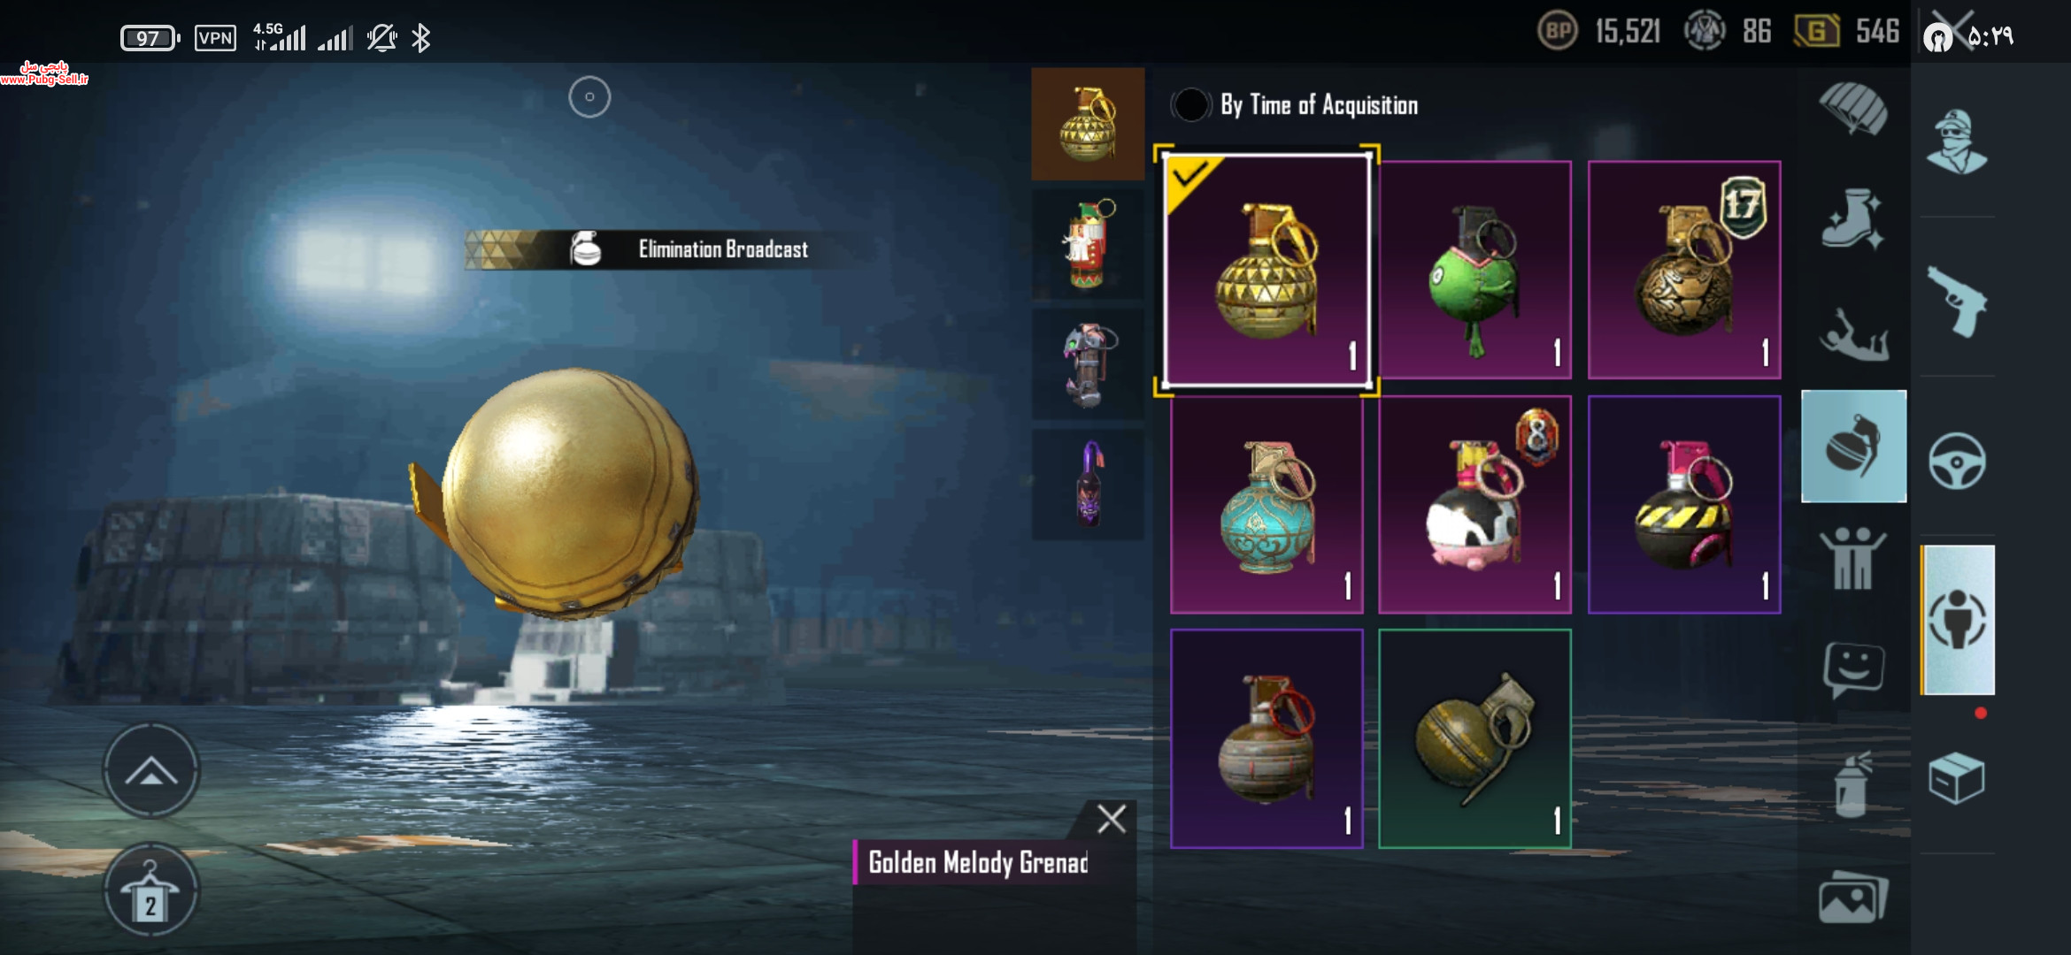
Task: Select the Christmas nutcracker grenade slot
Action: click(1088, 244)
